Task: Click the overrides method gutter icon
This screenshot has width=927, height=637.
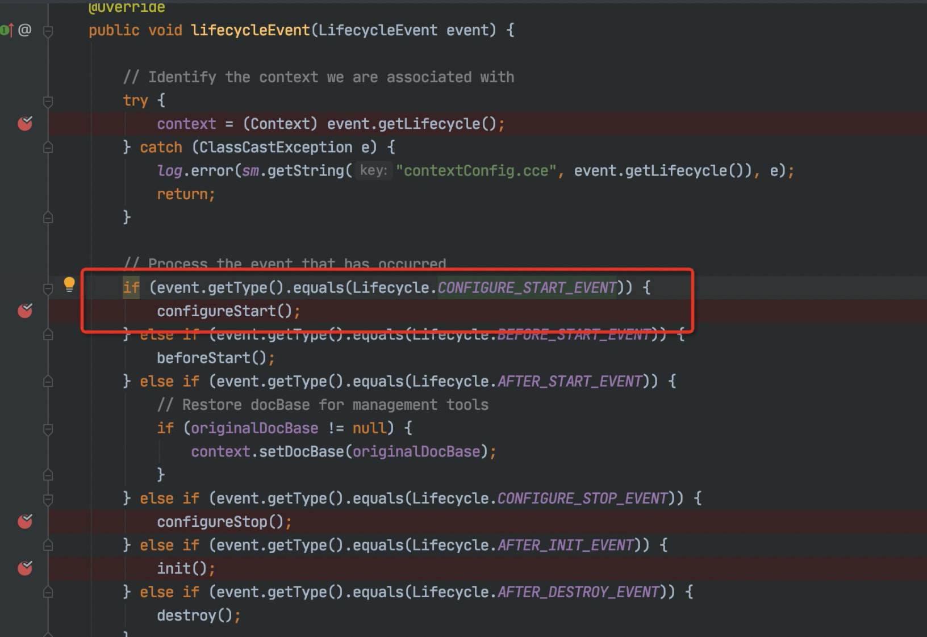Action: point(7,30)
